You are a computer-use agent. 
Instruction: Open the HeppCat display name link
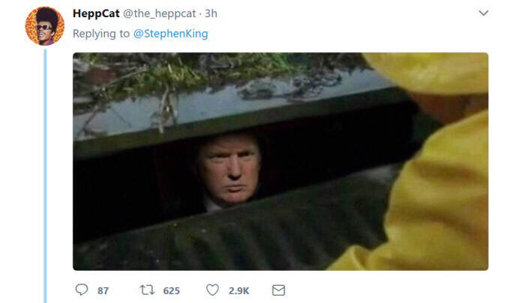96,13
